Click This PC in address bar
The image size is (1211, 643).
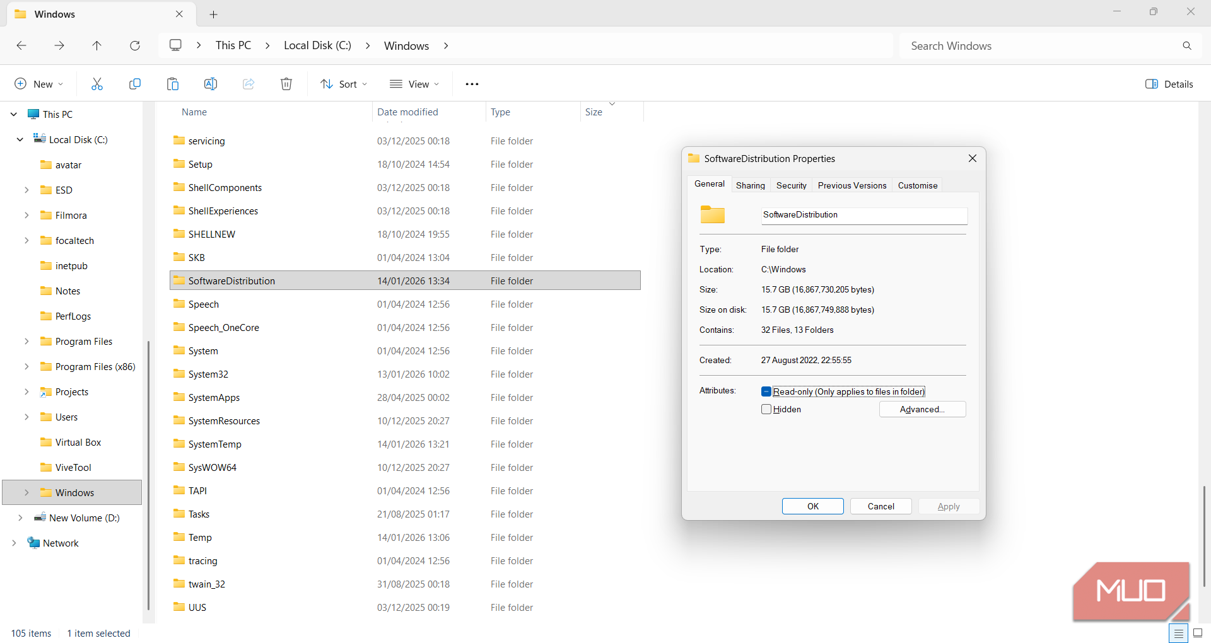pyautogui.click(x=233, y=45)
